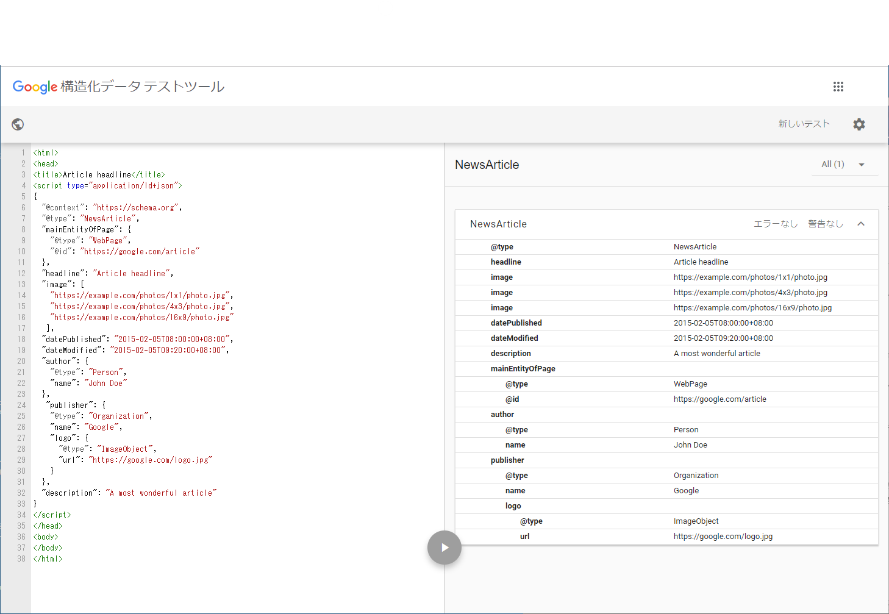Run the test with play button
889x614 pixels.
click(x=444, y=548)
